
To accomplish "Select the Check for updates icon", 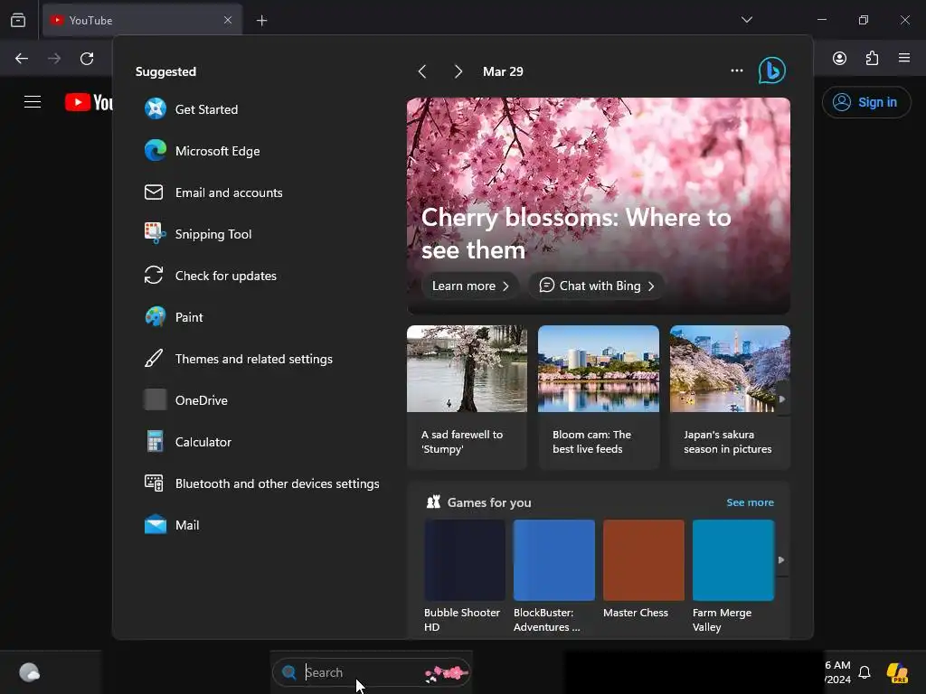I will click(154, 275).
